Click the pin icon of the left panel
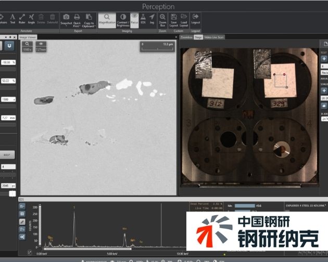328x262 pixels. [10, 37]
